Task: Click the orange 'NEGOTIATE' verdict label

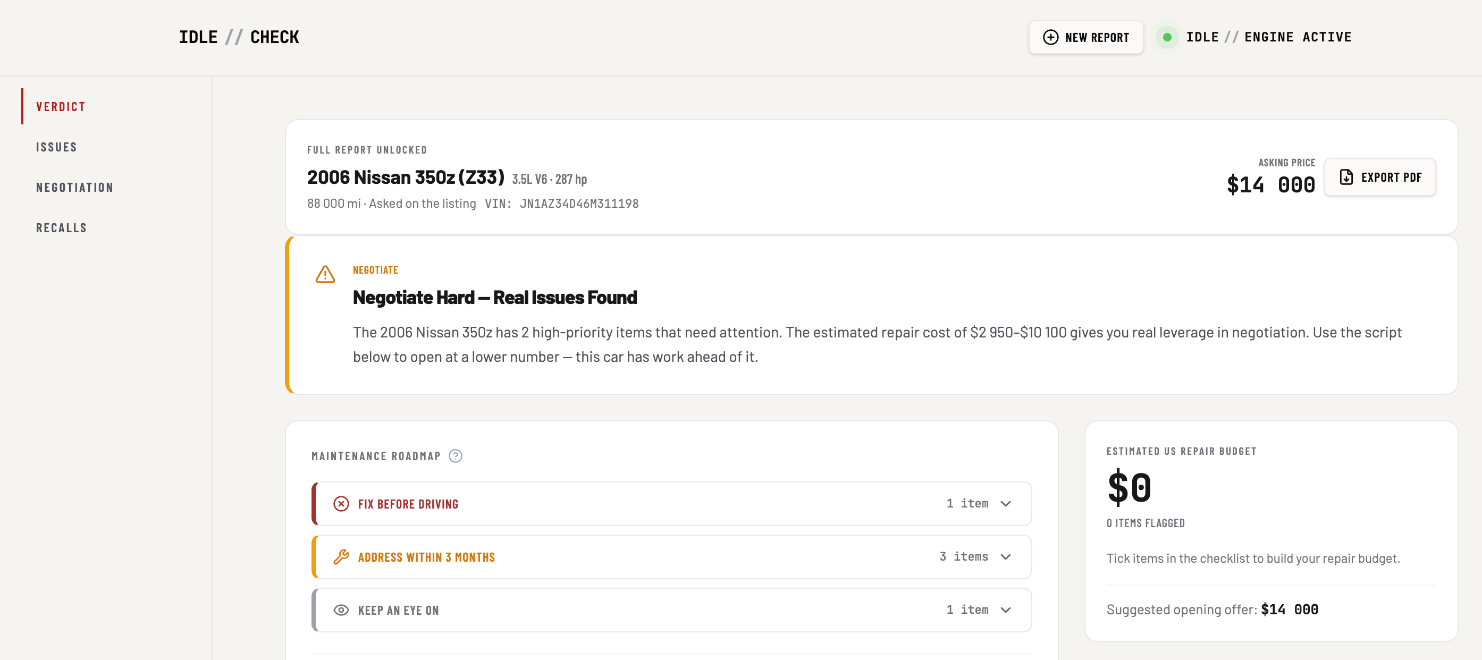Action: tap(375, 269)
